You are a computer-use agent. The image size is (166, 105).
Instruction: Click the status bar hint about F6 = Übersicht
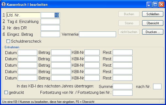[48, 102]
